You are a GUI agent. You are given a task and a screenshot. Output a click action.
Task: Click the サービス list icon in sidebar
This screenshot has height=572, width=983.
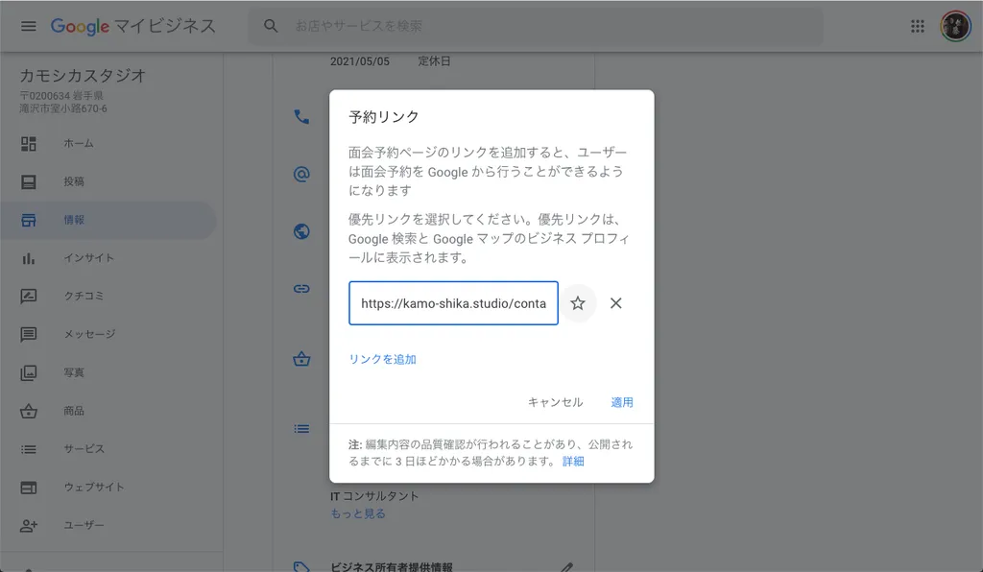tap(28, 449)
